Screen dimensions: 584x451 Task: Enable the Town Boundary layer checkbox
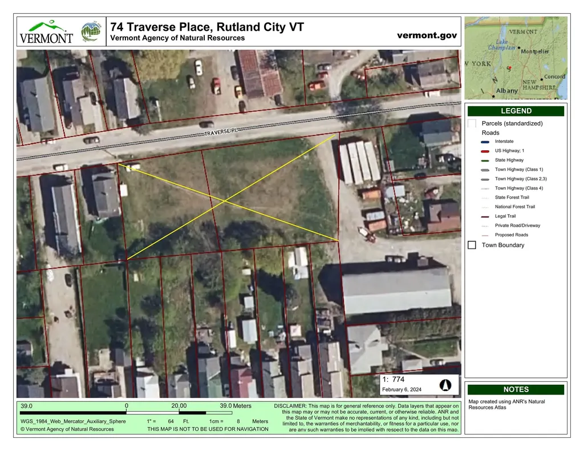click(x=472, y=245)
